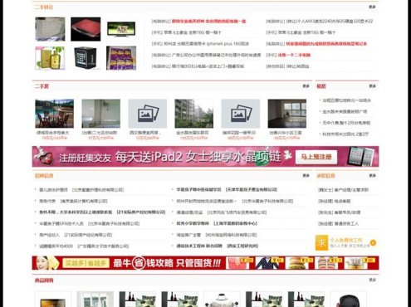Open the red 商务双核独显笔记本 listing

click(x=326, y=44)
